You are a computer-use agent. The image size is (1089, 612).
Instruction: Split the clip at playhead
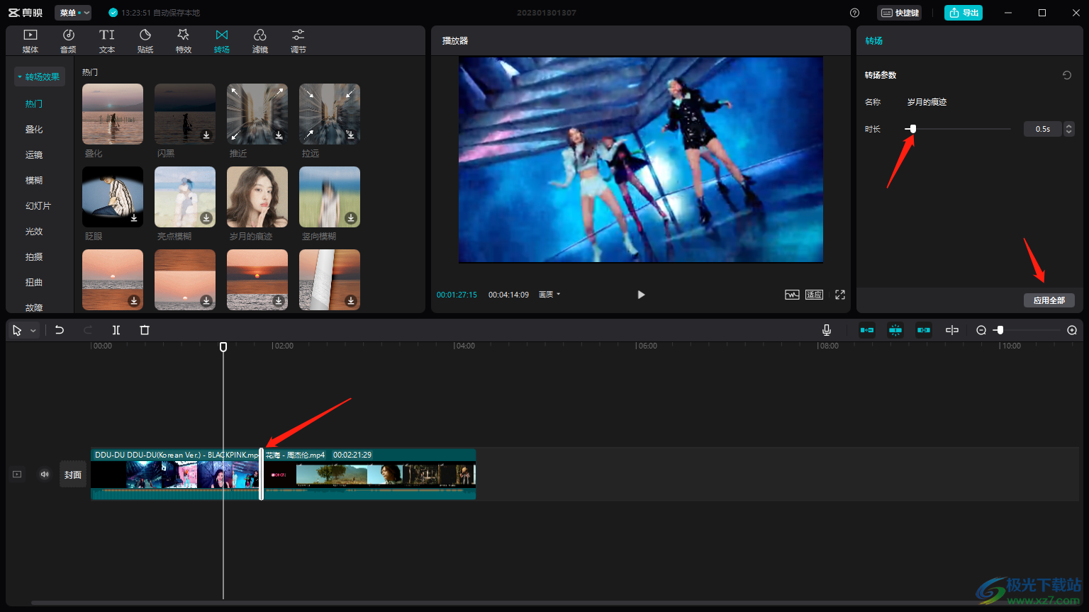click(x=116, y=330)
